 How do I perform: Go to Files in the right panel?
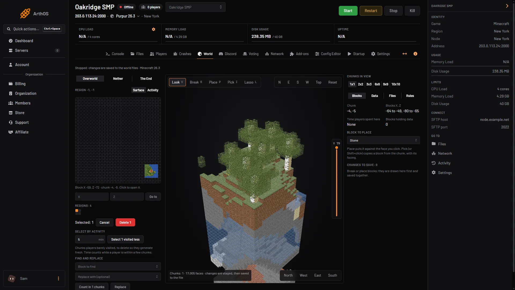[x=442, y=144]
